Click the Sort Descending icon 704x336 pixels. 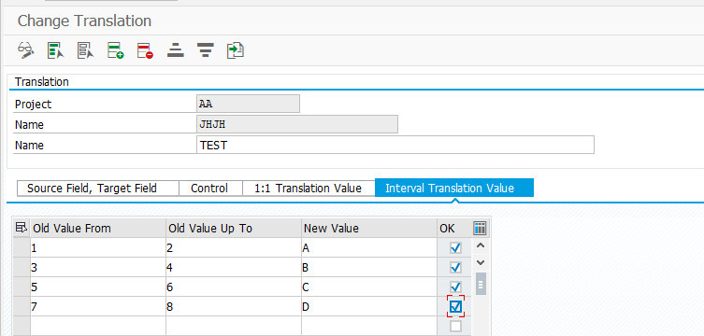(205, 49)
